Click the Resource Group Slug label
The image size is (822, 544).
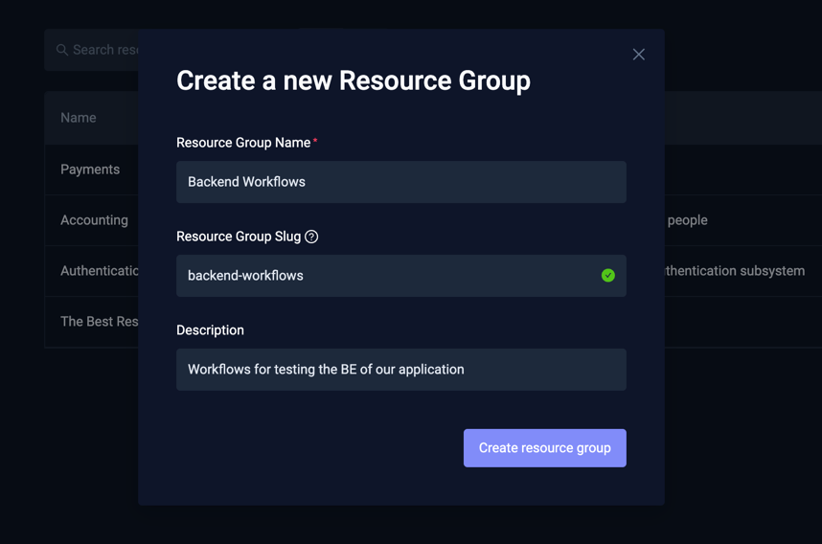tap(239, 237)
